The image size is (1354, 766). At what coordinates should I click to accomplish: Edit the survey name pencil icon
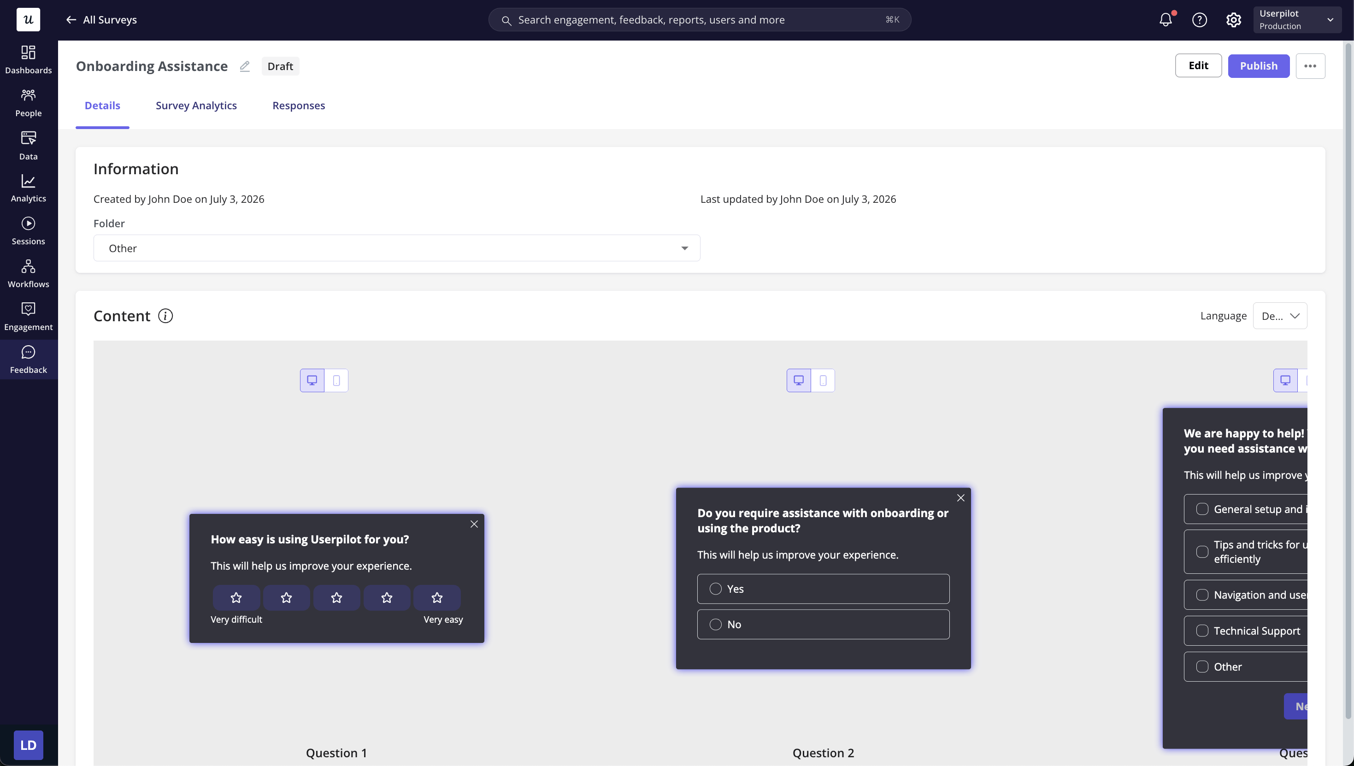245,66
